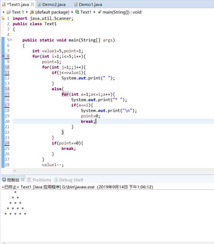This screenshot has width=214, height=244.
Task: Open the Problems tab
Action: click(42, 180)
